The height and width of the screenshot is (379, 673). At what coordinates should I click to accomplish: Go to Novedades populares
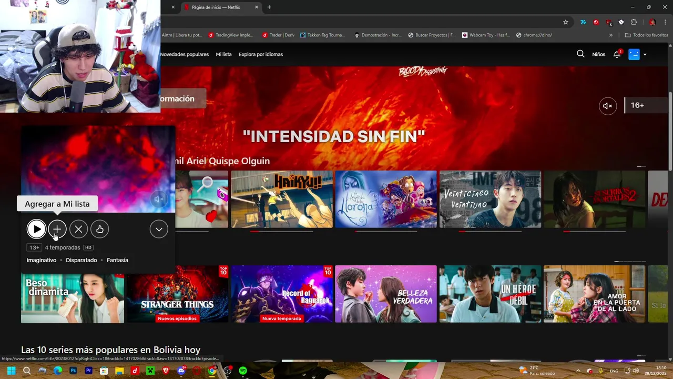pos(185,54)
